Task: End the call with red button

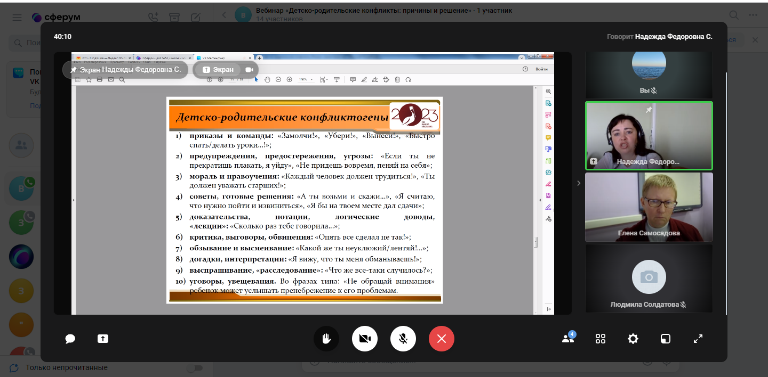Action: click(442, 339)
